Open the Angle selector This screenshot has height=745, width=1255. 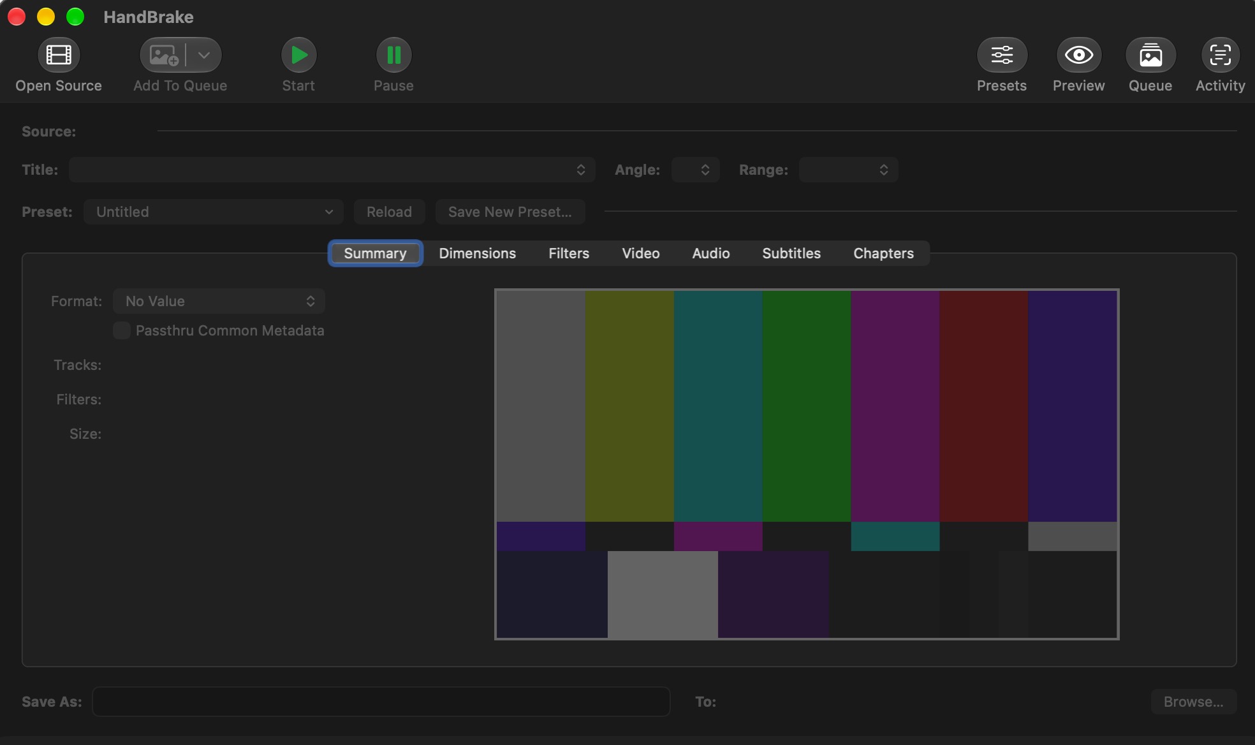696,170
